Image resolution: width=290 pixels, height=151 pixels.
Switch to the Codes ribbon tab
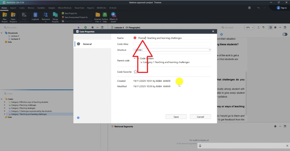pyautogui.click(x=22, y=8)
